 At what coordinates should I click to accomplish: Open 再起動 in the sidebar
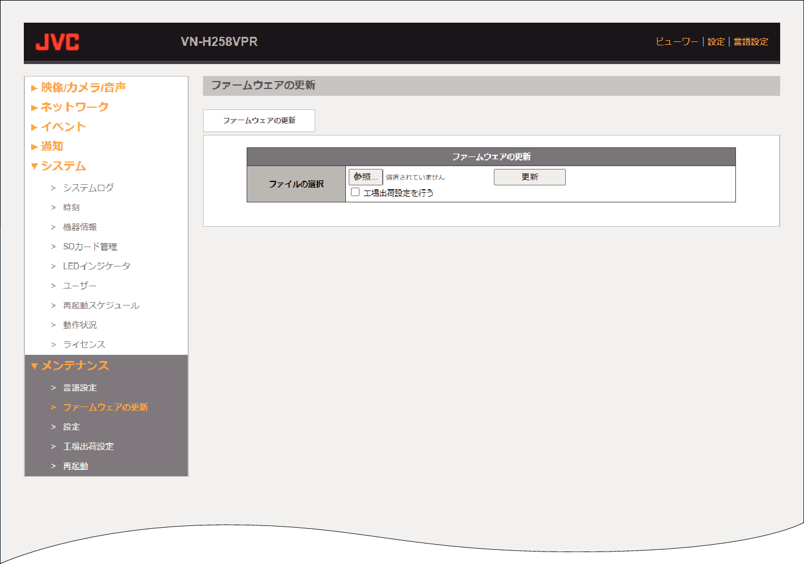point(75,466)
